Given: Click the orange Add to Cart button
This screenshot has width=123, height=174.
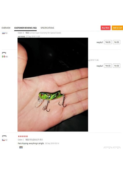Looking at the screenshot, I should tap(117, 28).
